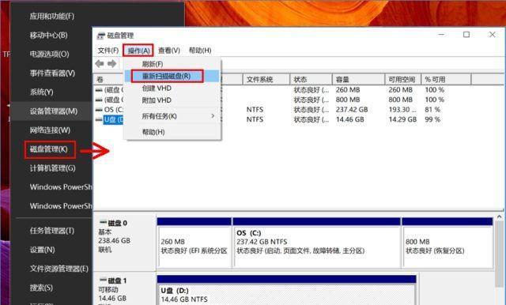Choose 重新扫描磁盘(R) from the menu

(167, 76)
